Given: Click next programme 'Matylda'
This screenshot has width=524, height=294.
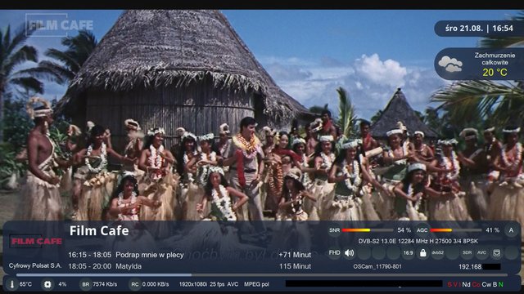Looking at the screenshot, I should [x=129, y=266].
